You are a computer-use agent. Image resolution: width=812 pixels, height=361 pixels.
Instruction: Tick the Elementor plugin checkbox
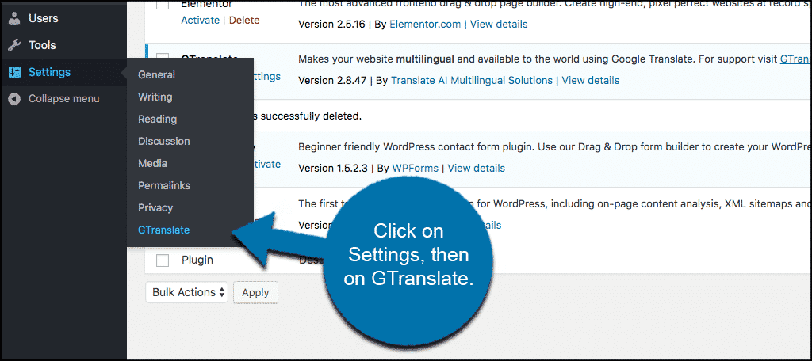tap(163, 4)
